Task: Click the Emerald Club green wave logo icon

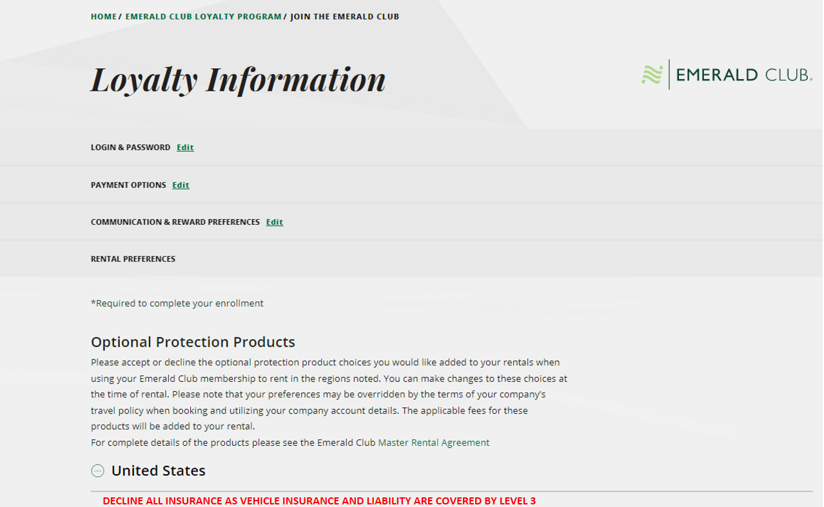Action: pyautogui.click(x=652, y=75)
